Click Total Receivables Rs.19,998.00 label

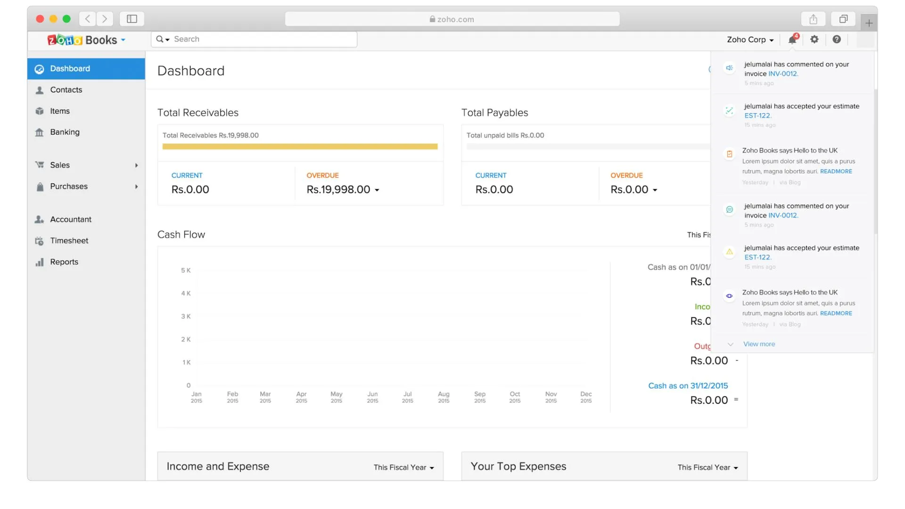[211, 135]
